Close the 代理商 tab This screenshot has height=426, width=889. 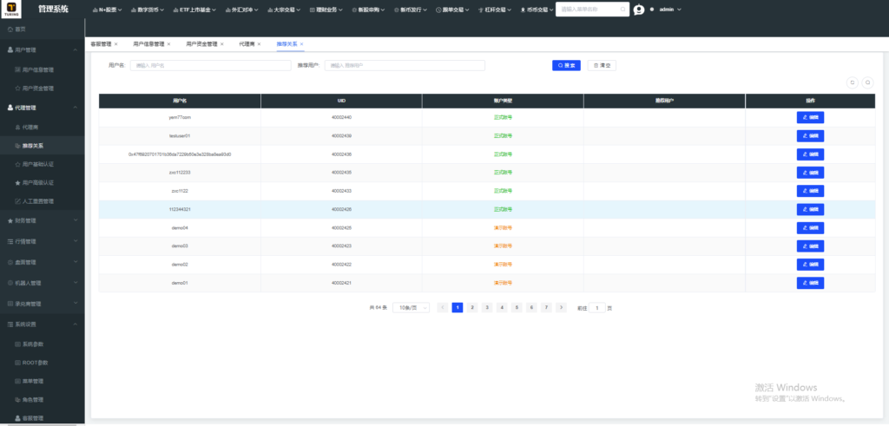[258, 43]
